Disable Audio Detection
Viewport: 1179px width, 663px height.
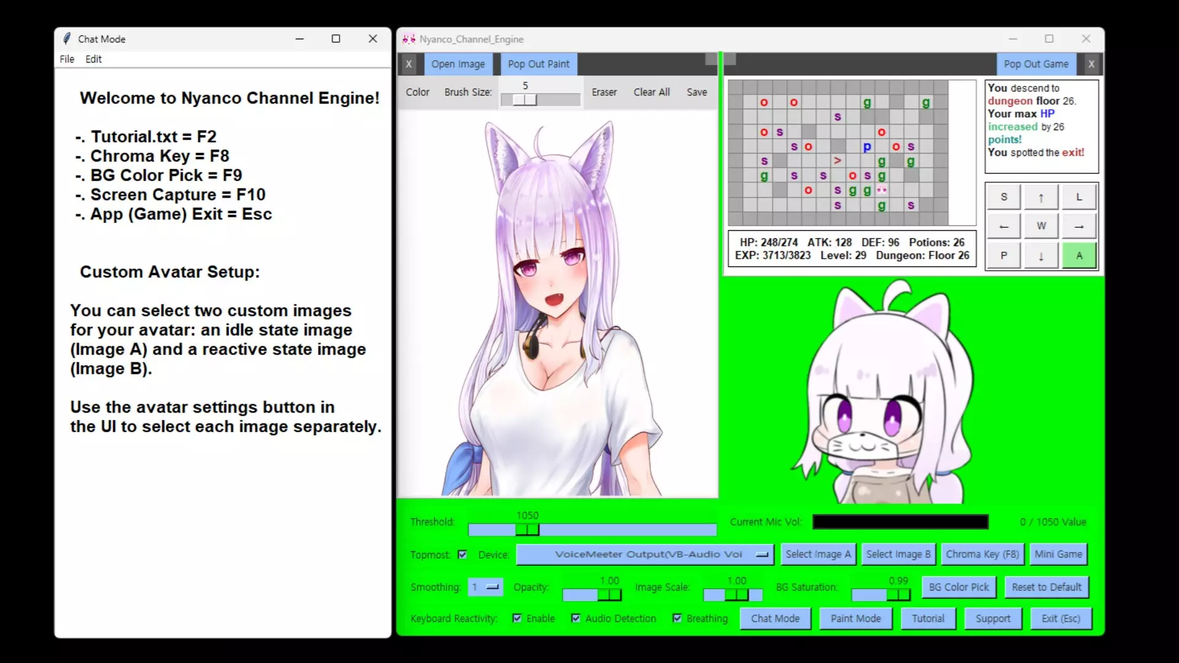click(x=576, y=618)
